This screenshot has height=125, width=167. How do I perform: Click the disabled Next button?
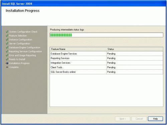coord(123,119)
